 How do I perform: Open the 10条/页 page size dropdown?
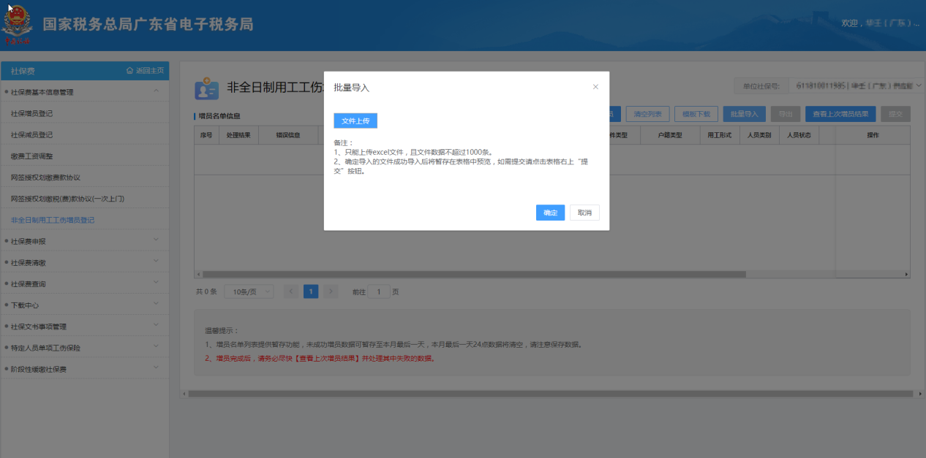click(248, 291)
